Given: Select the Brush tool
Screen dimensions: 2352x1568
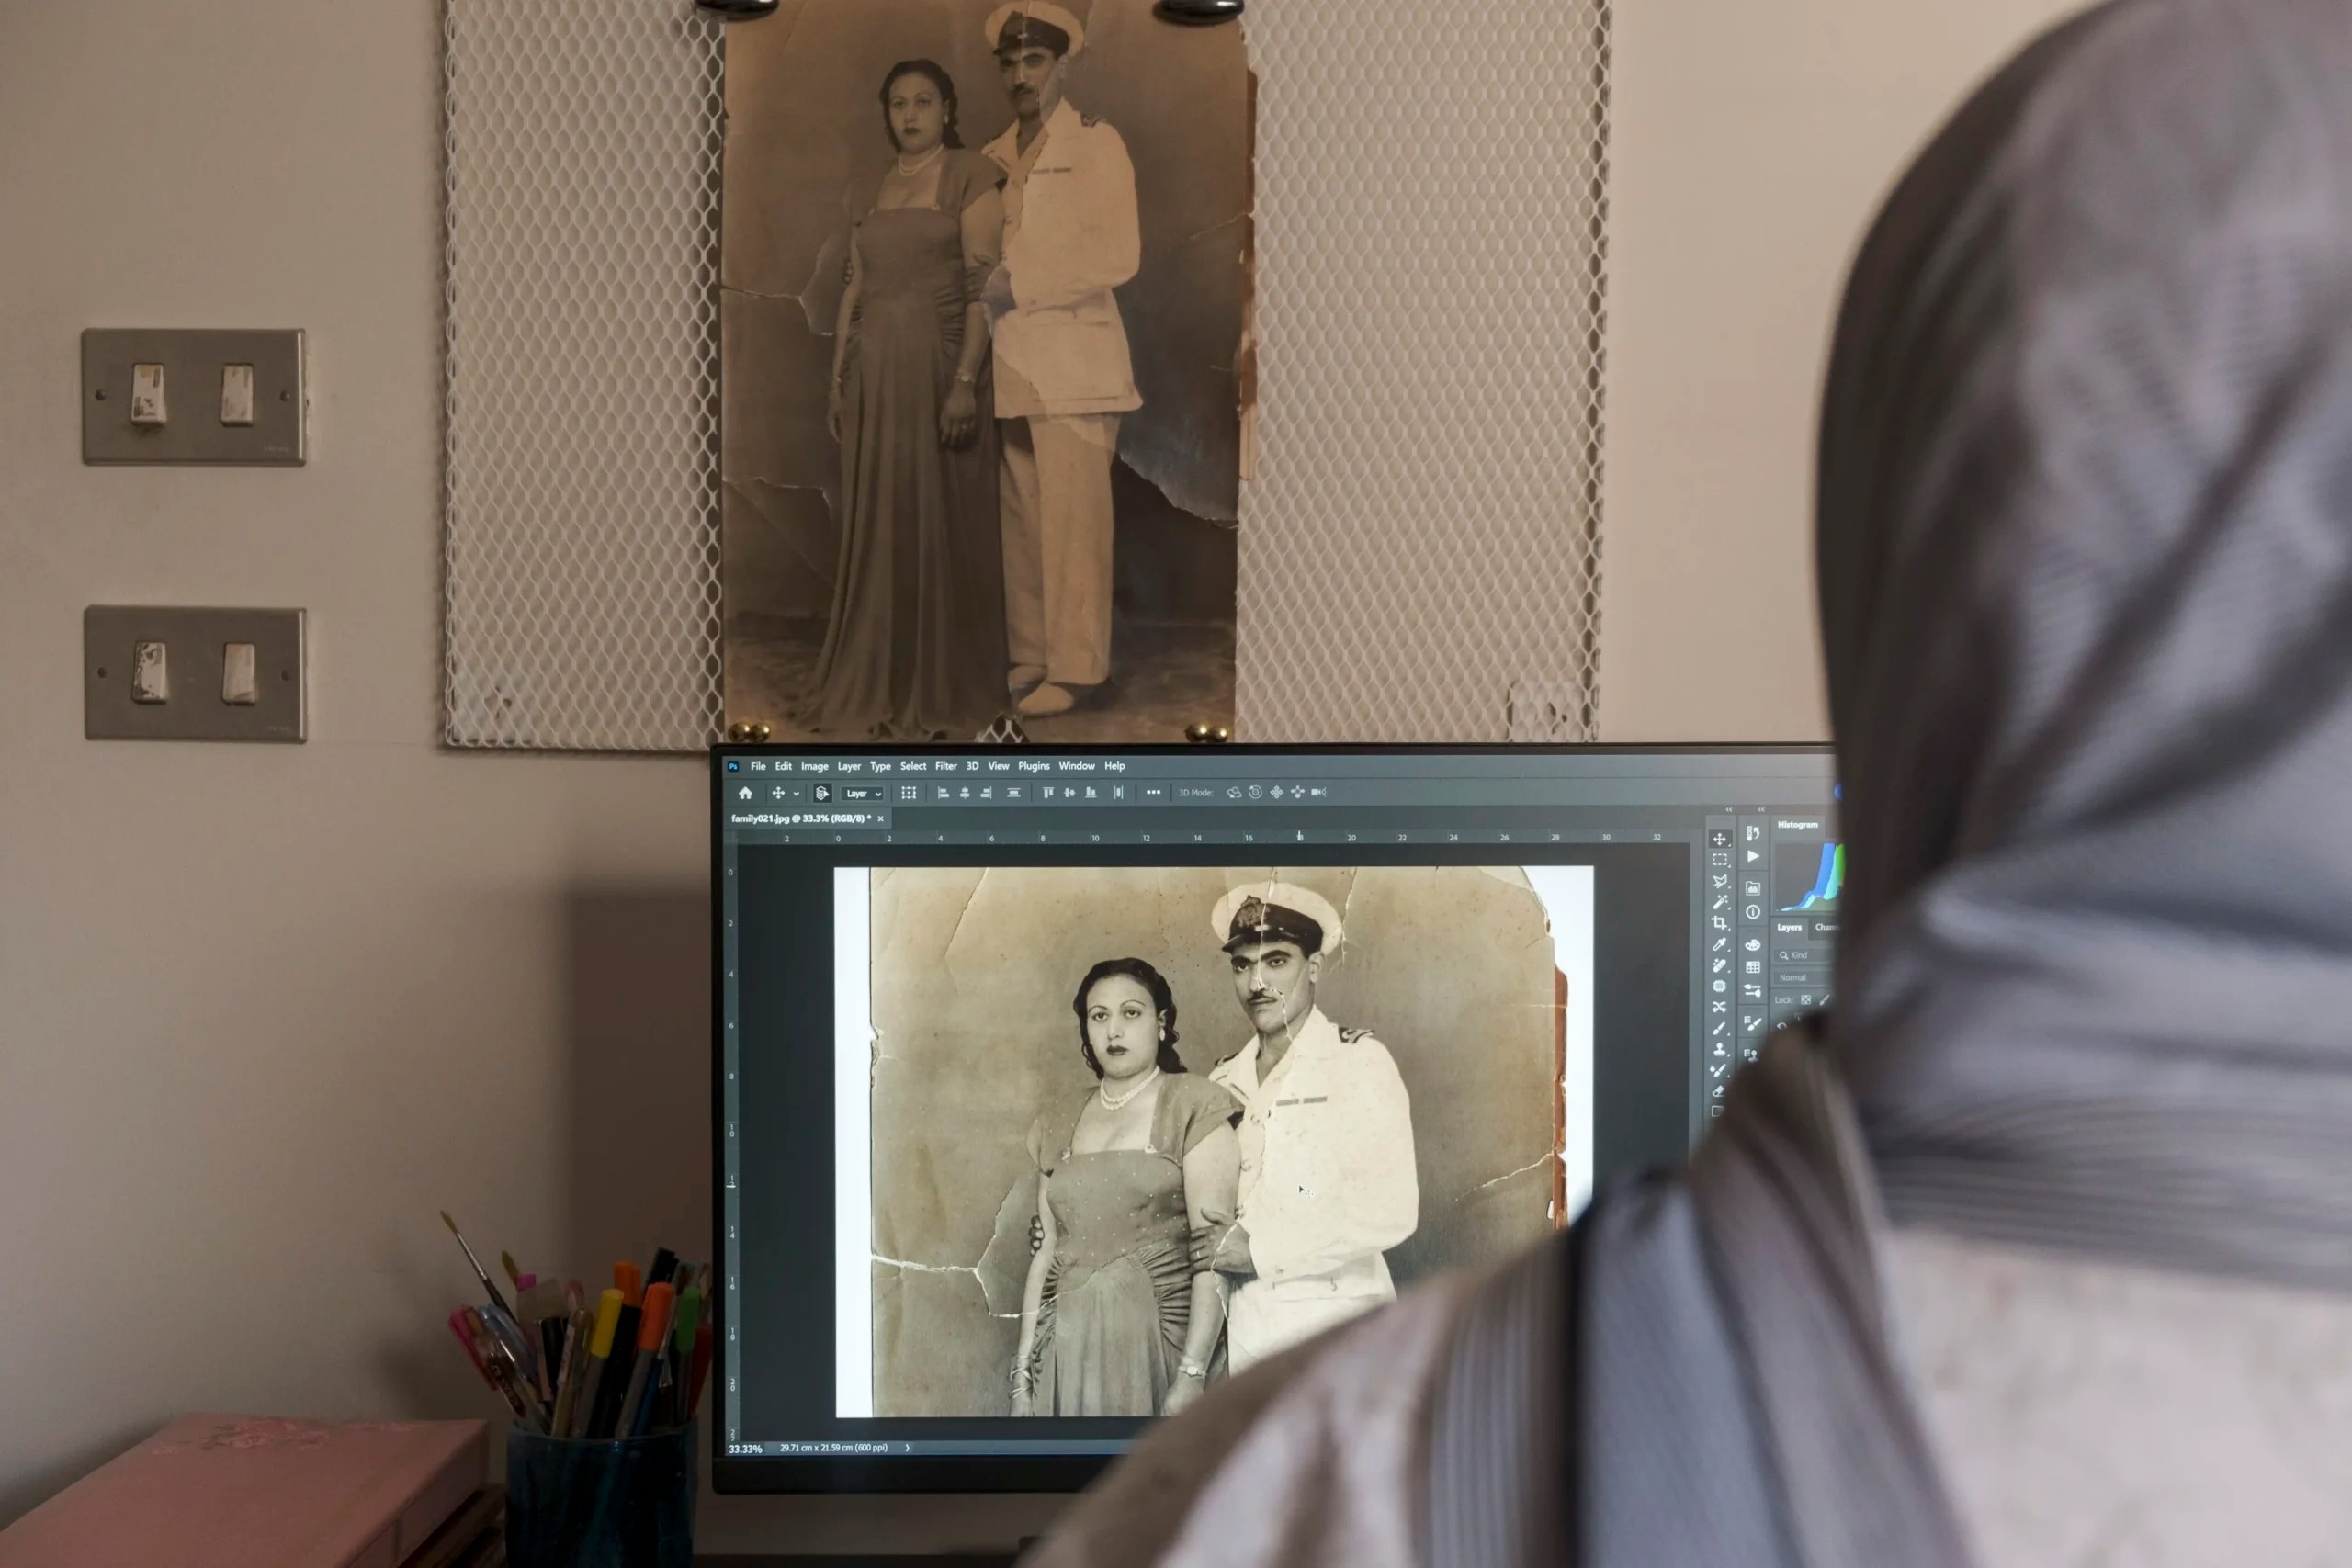Looking at the screenshot, I should point(1719,1028).
